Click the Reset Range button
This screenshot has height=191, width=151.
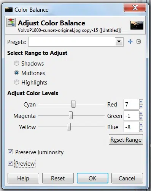pos(126,139)
